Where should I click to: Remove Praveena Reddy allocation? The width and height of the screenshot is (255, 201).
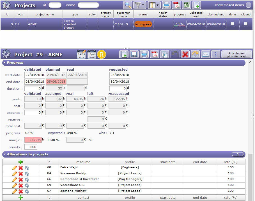(x=21, y=174)
